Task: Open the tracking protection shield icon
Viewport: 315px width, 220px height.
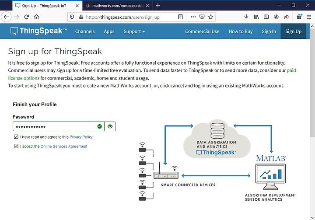Action: coord(72,17)
